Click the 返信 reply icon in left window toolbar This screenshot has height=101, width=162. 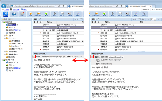click(30, 14)
